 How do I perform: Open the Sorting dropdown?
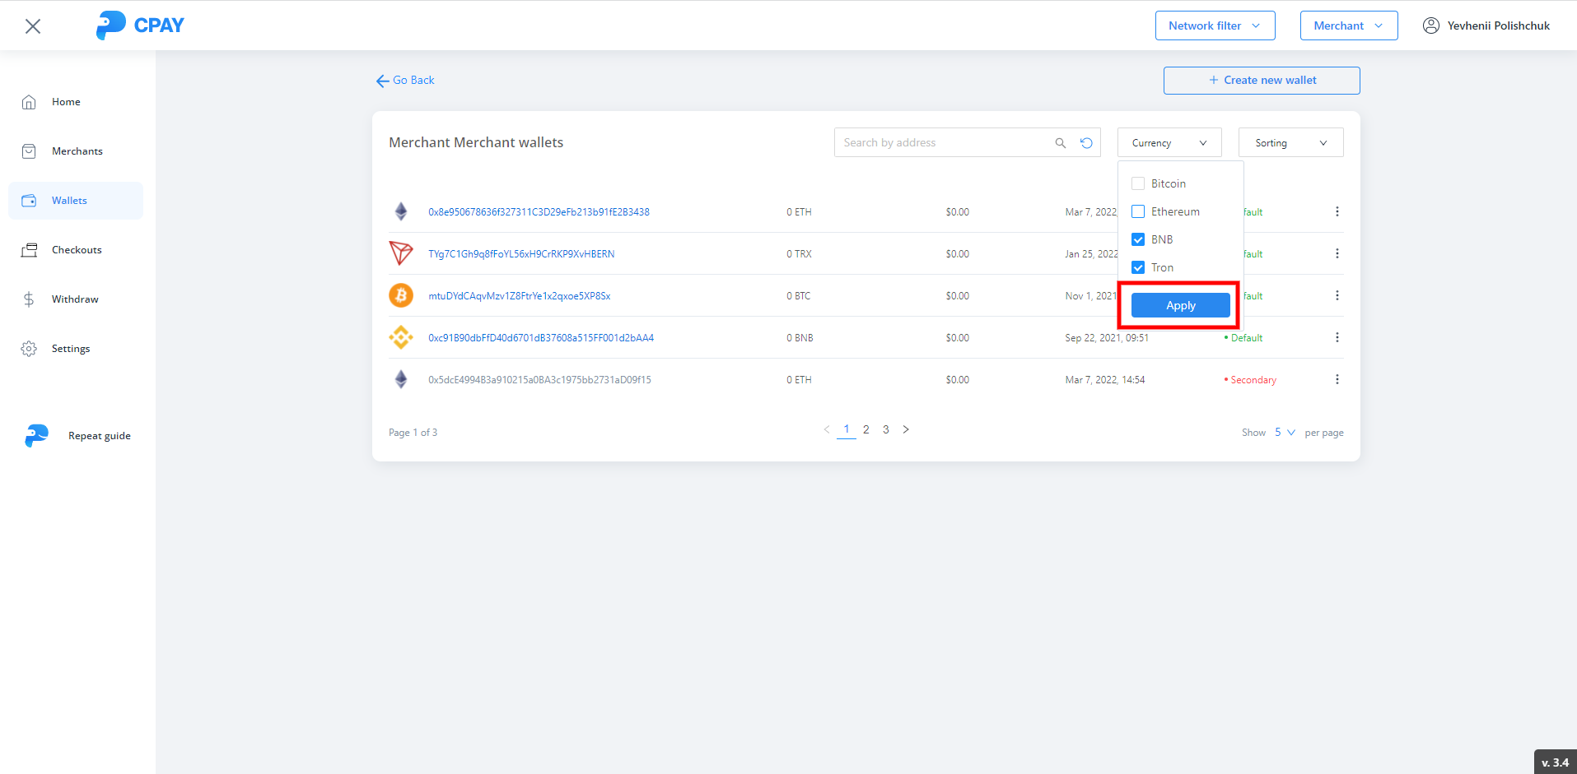1290,142
